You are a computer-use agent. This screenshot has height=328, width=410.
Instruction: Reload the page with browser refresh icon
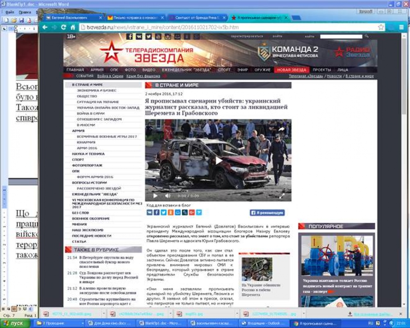(63, 27)
